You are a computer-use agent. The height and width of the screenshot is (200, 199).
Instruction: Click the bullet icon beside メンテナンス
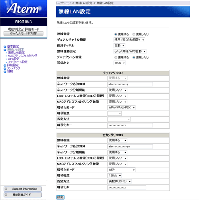5,69
